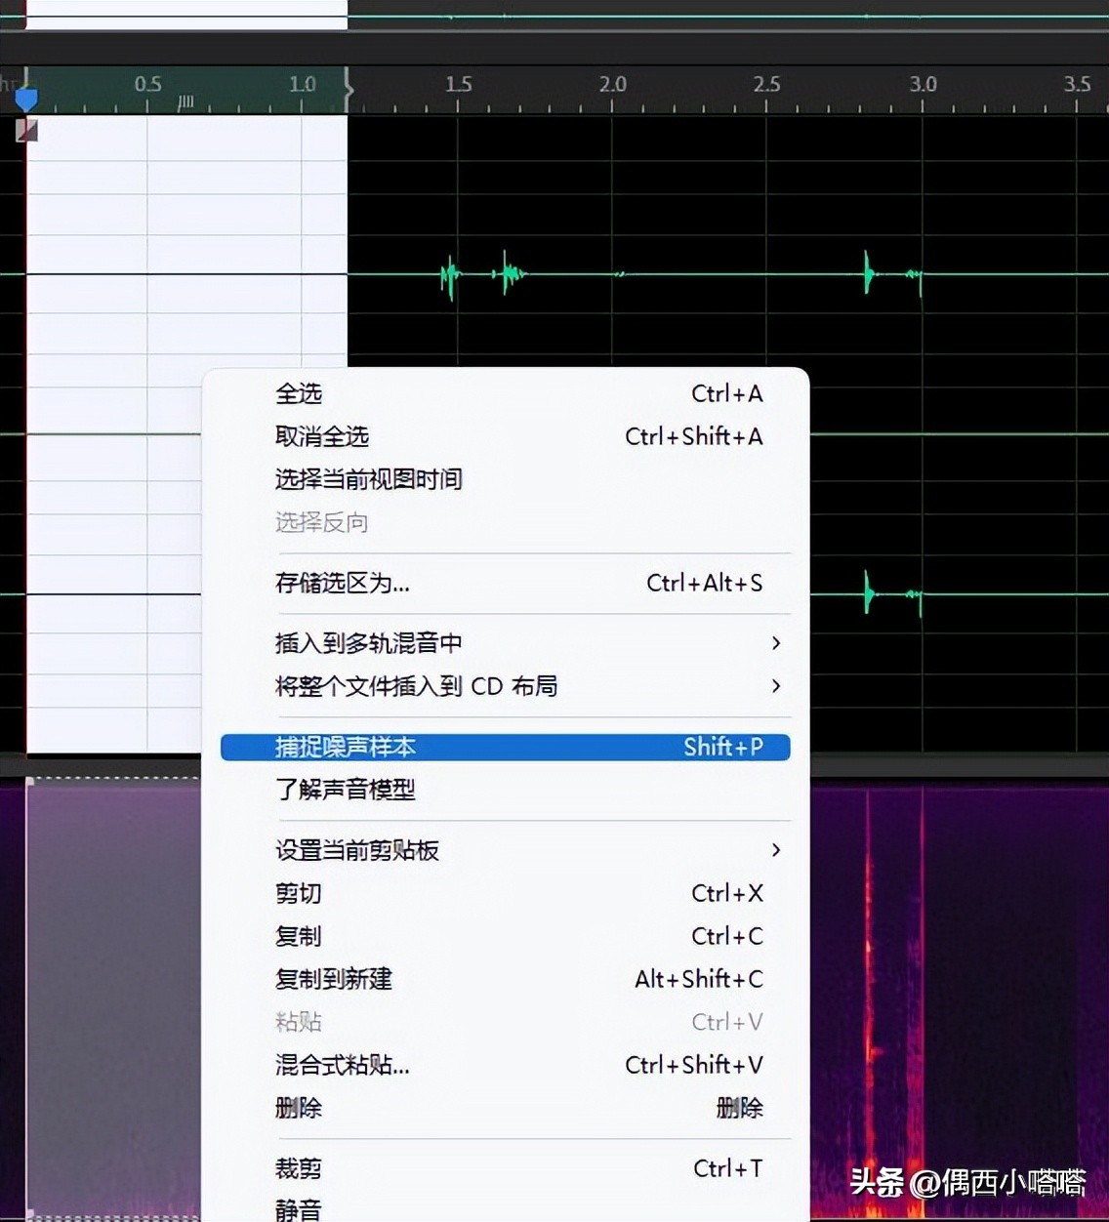Click the selection handle icon above the waveform
Image resolution: width=1109 pixels, height=1222 pixels.
coord(26,129)
